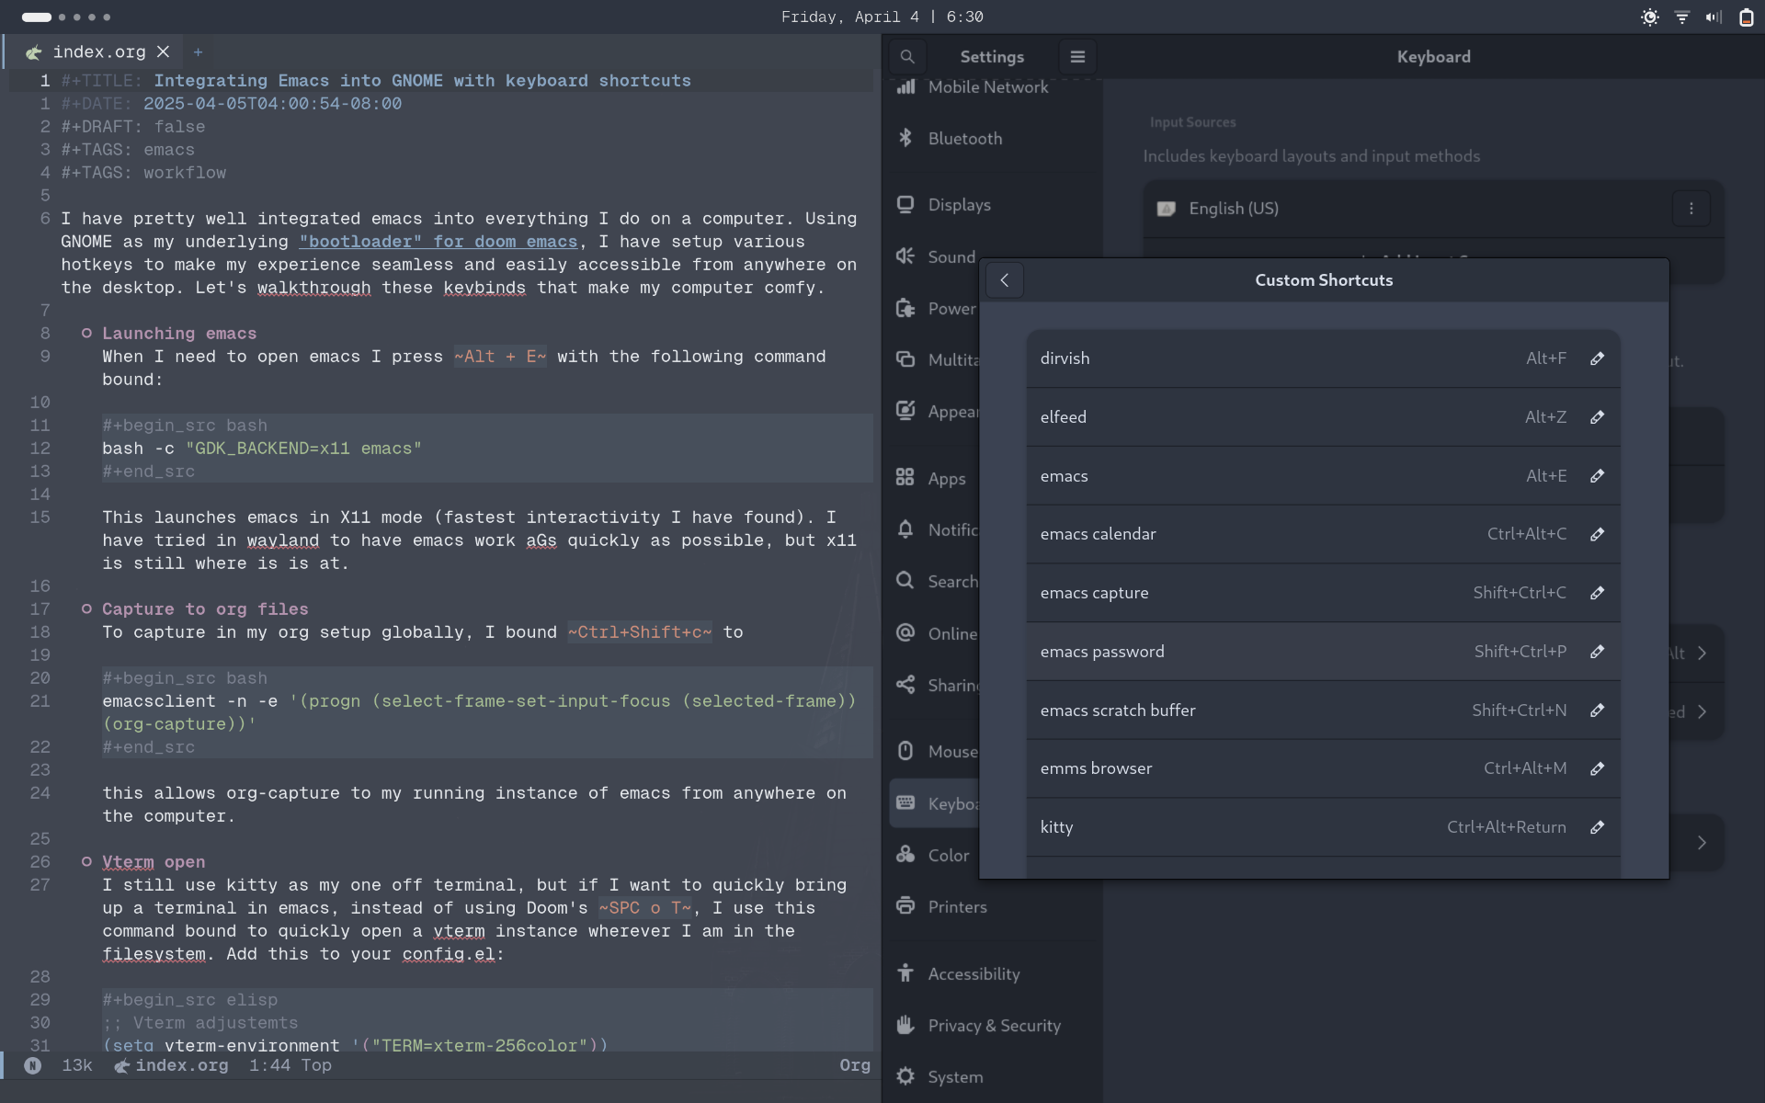1765x1103 pixels.
Task: Click the evil state indicator in modeline
Action: pos(33,1065)
